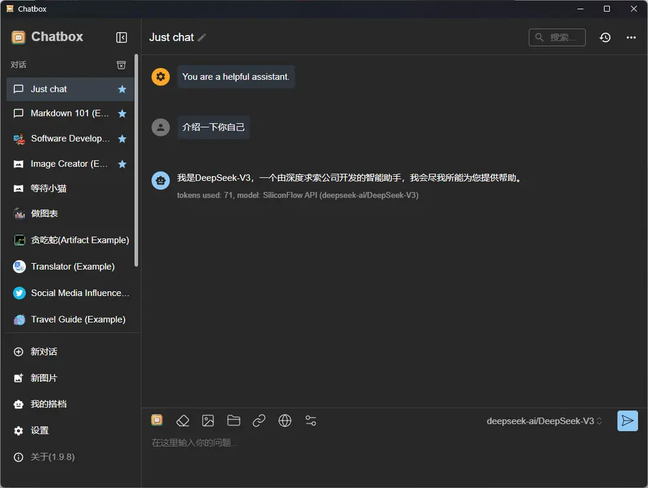The height and width of the screenshot is (488, 648).
Task: Enable web browsing via the globe icon
Action: pos(285,421)
